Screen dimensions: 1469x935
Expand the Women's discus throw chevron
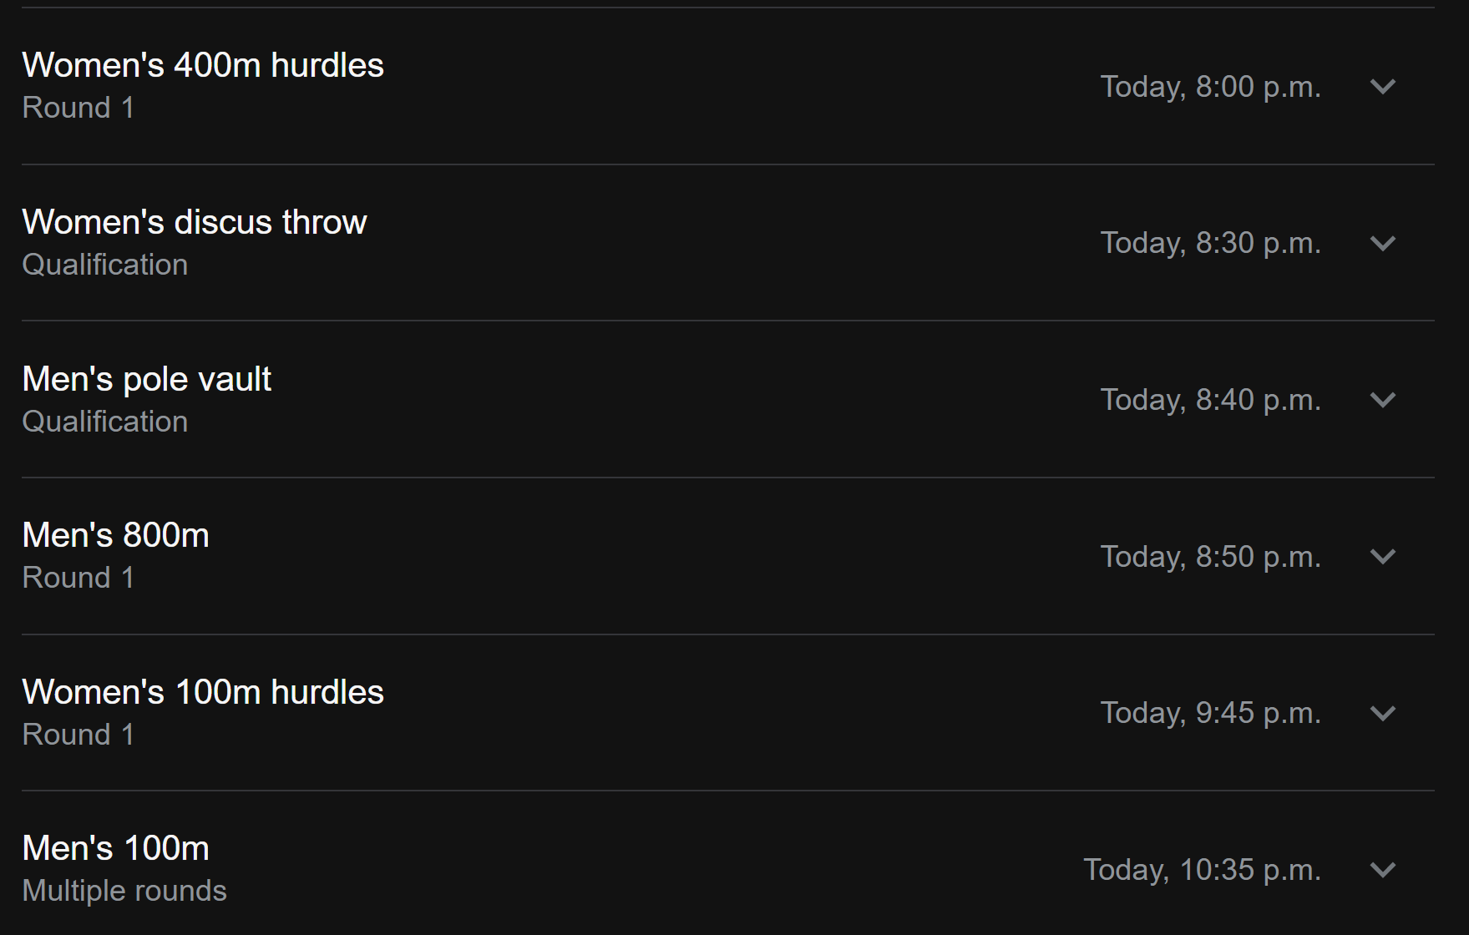click(x=1383, y=244)
